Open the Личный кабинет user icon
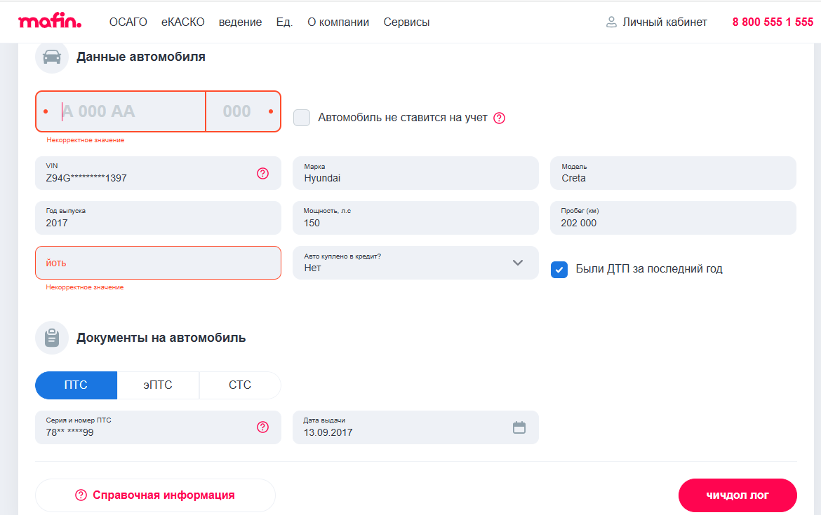 611,22
